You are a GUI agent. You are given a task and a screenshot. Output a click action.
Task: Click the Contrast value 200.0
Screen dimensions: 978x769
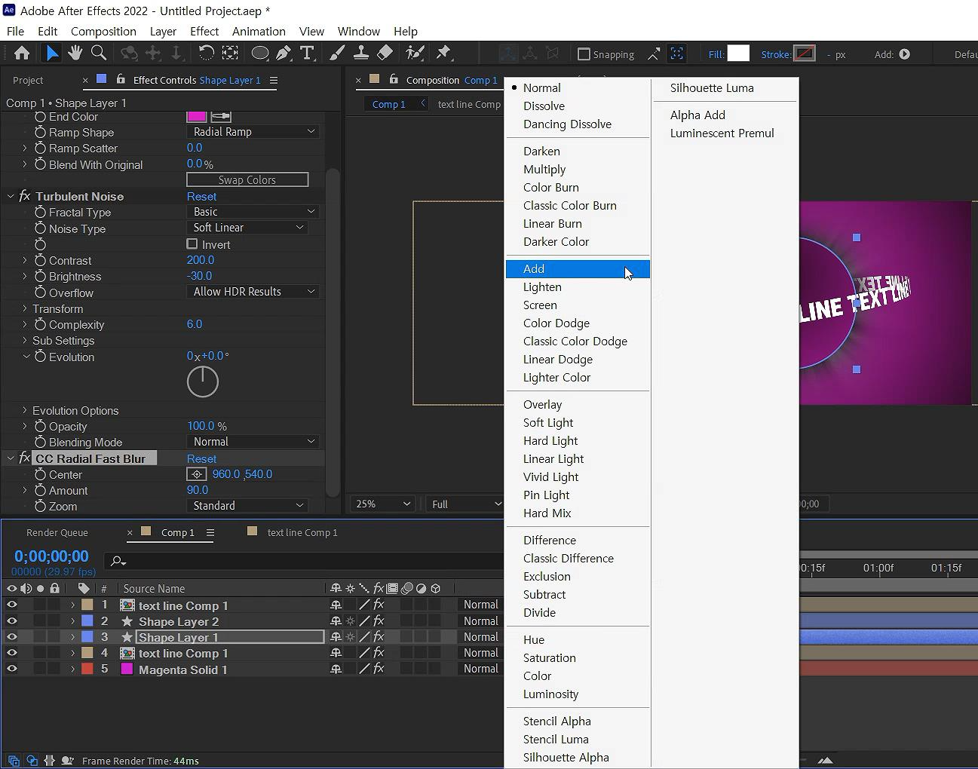tap(200, 260)
